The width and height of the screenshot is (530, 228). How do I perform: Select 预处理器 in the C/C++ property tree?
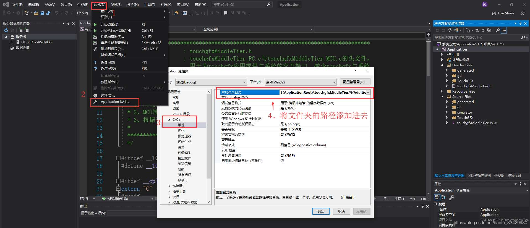(184, 136)
